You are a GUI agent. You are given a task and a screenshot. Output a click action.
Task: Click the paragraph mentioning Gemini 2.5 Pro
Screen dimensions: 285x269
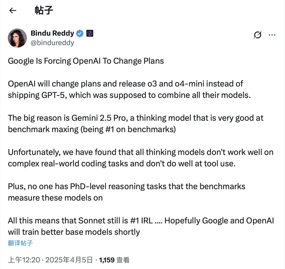[135, 123]
